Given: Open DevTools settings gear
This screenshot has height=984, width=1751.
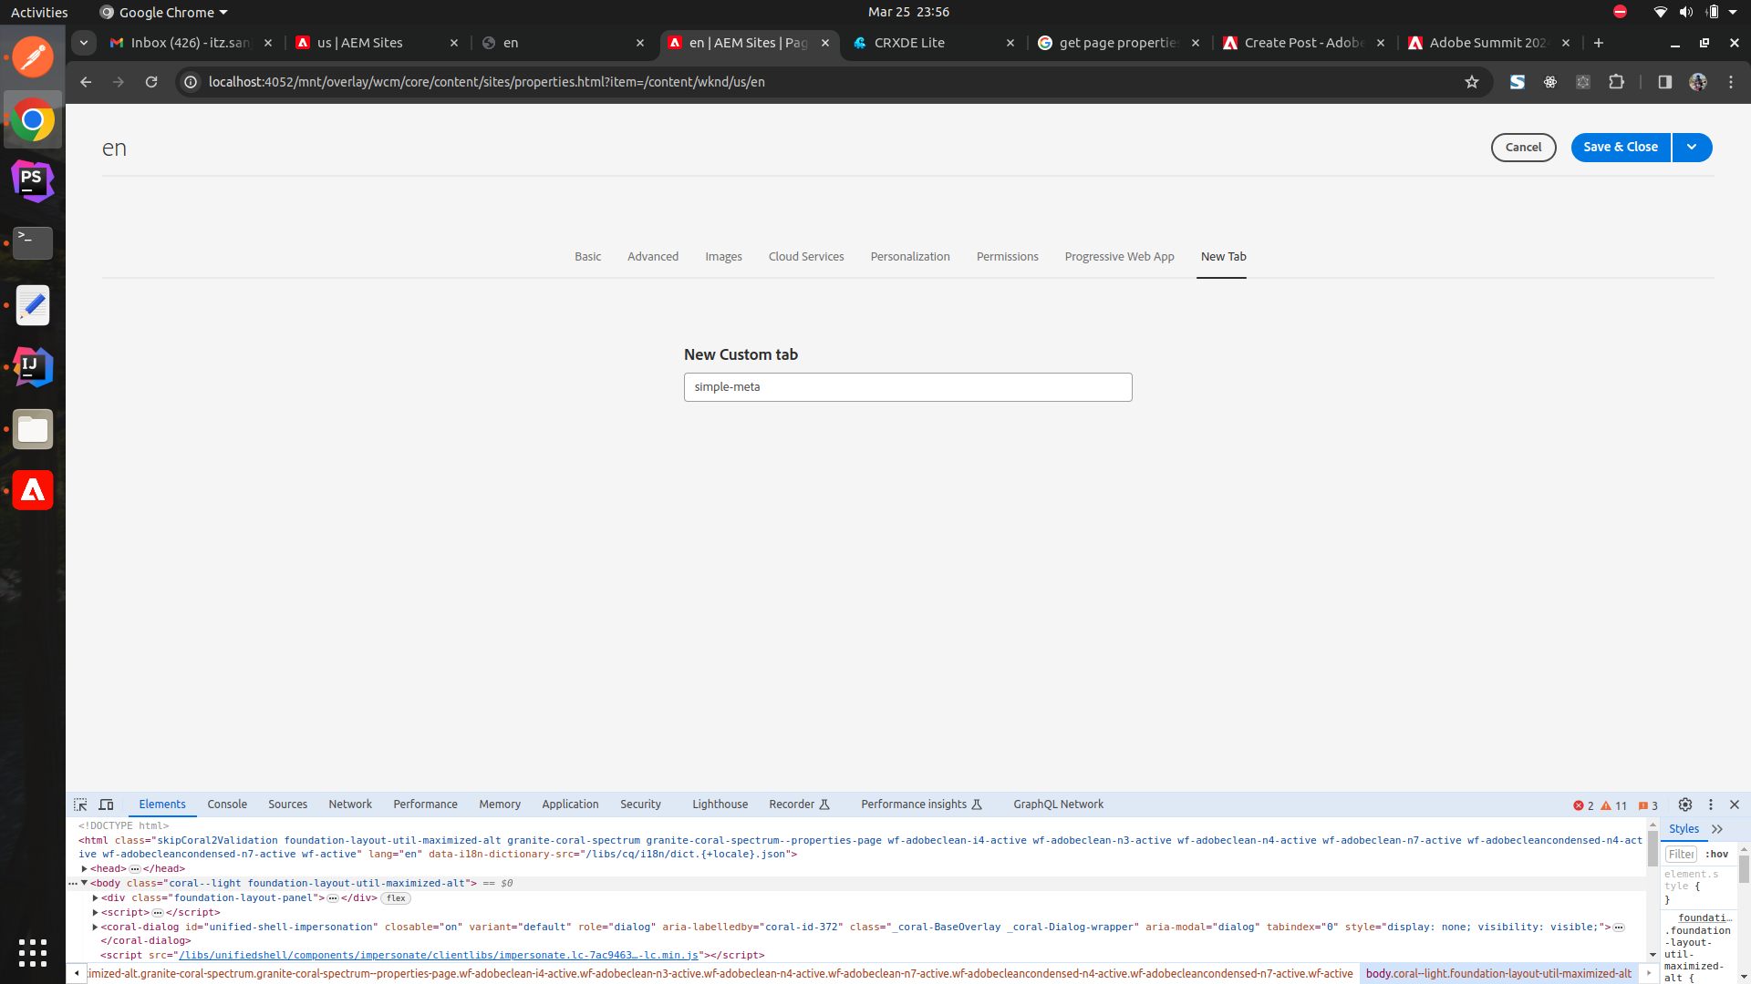Looking at the screenshot, I should point(1686,805).
